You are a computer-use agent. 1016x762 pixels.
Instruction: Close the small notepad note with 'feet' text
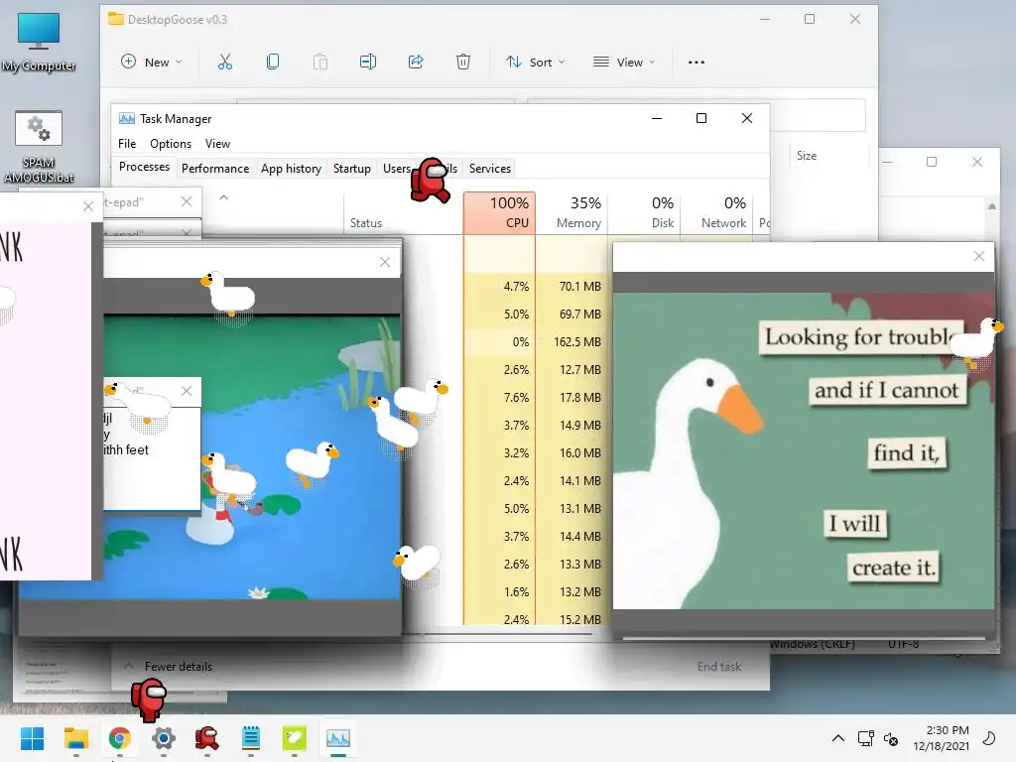pyautogui.click(x=187, y=391)
